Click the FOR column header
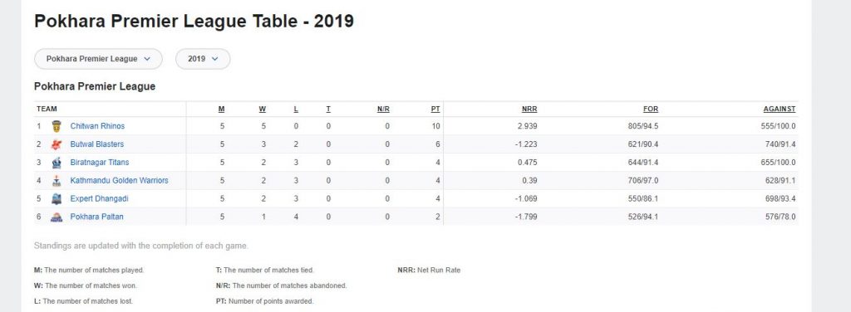 pos(651,109)
